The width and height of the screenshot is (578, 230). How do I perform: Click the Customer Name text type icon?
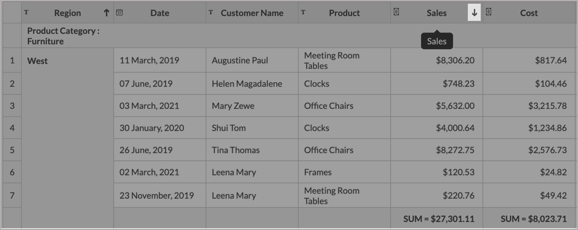[x=211, y=12]
